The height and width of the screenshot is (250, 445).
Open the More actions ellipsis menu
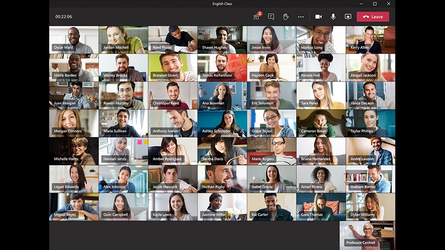click(x=301, y=17)
